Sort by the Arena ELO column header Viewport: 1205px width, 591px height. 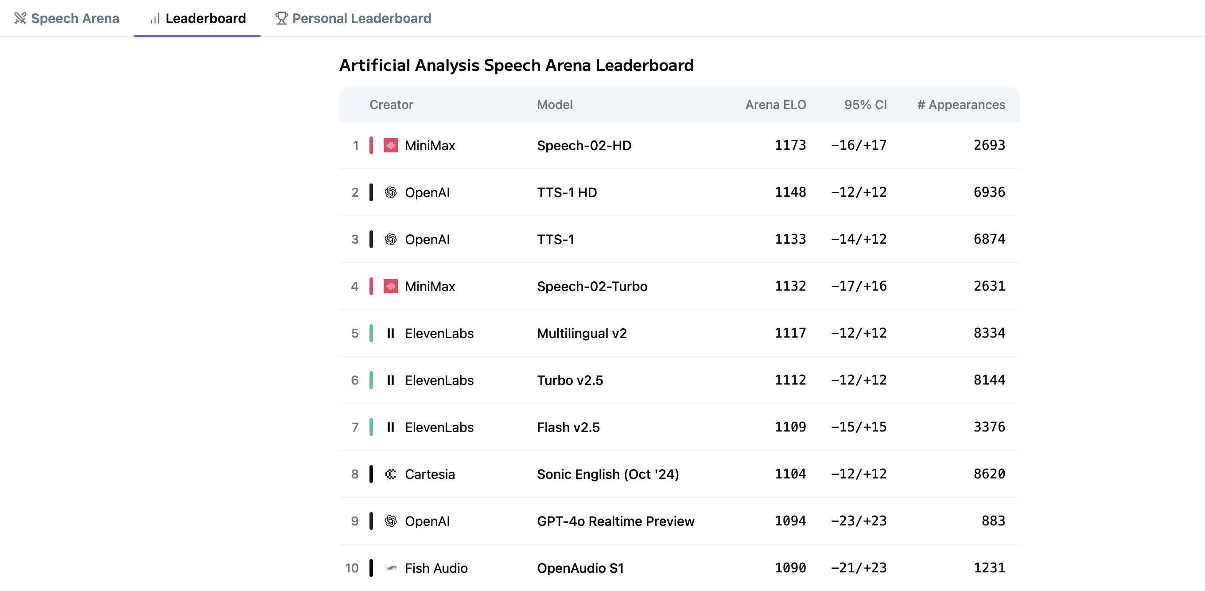[776, 105]
